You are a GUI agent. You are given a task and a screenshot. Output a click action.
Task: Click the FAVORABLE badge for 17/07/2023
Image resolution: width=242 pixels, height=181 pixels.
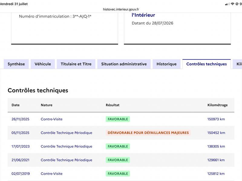click(x=118, y=146)
